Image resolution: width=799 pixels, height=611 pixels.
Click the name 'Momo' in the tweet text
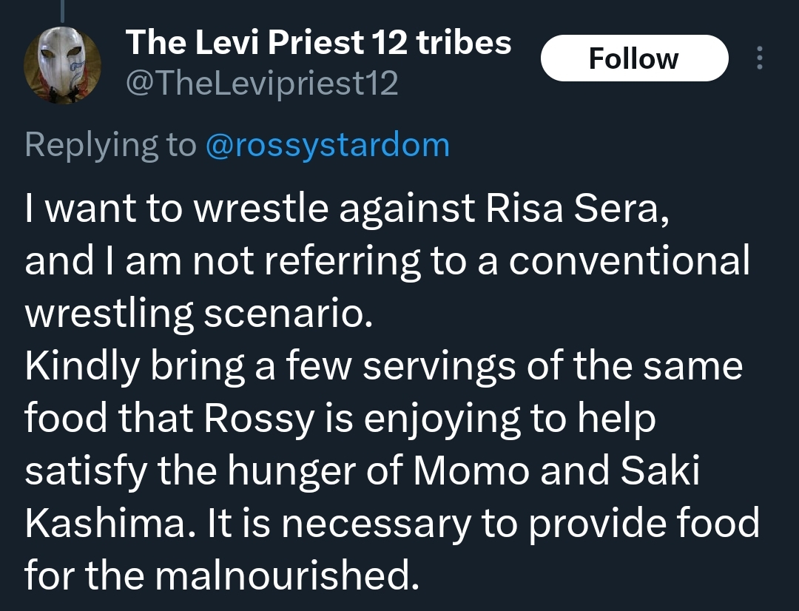tap(471, 470)
